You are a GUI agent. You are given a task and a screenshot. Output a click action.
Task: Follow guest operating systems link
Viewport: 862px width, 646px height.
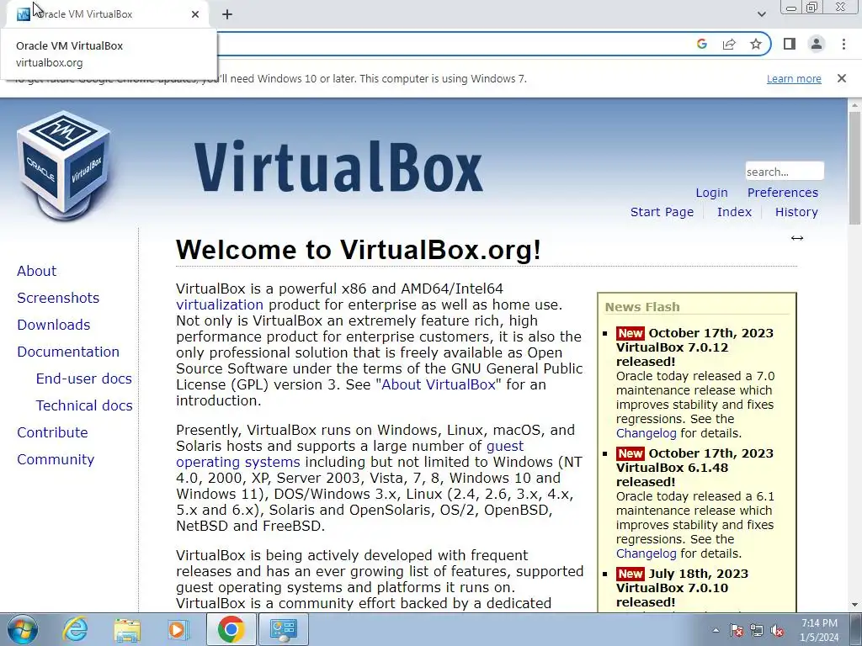349,453
